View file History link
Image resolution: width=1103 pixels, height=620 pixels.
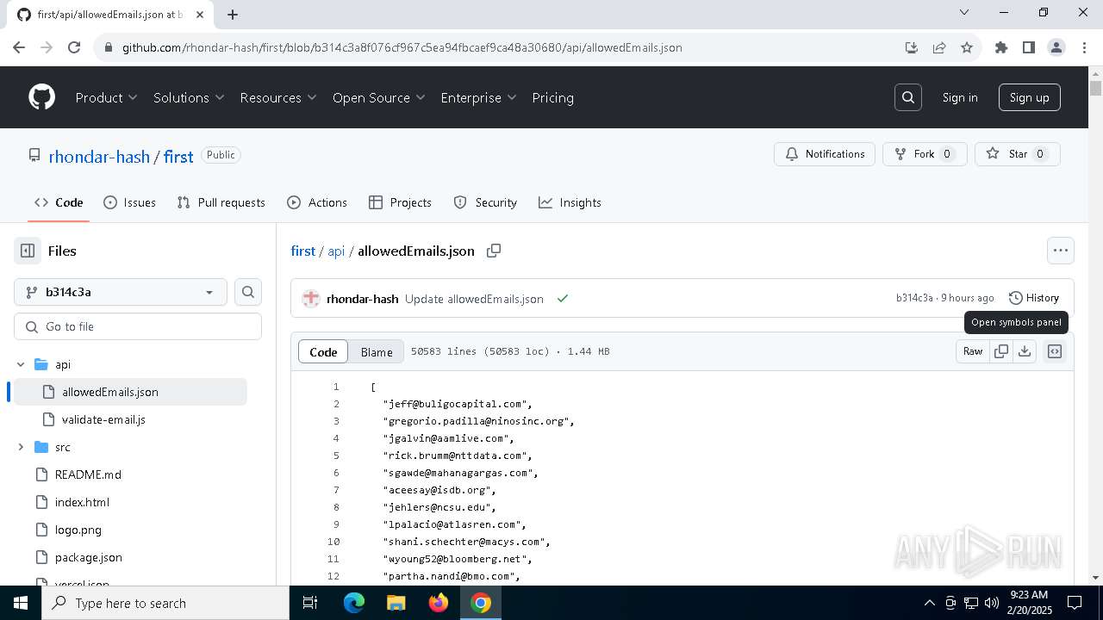tap(1033, 298)
